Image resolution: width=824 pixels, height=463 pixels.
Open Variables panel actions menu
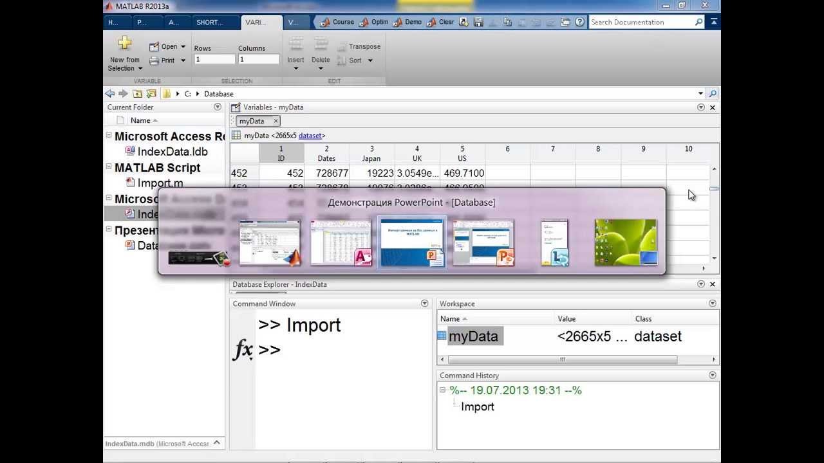tap(701, 107)
